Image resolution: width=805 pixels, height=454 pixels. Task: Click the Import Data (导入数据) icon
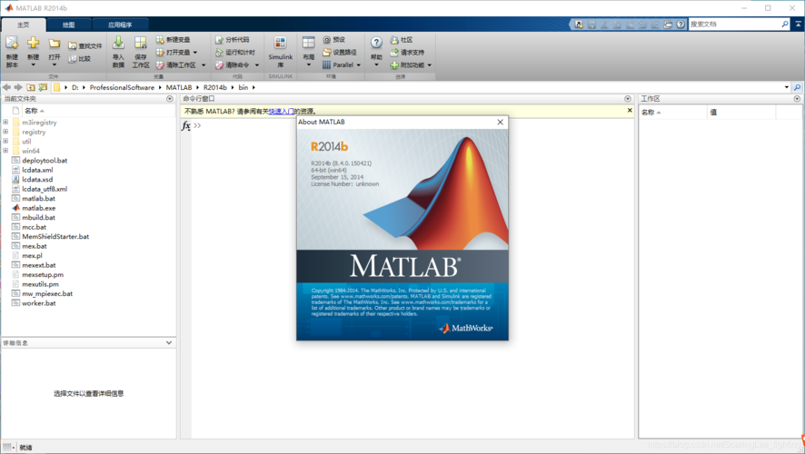point(118,47)
